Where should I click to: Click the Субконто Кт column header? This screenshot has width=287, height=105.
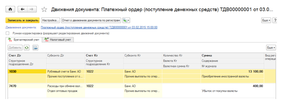(143, 56)
